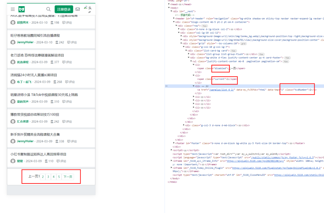
Task: Click the date 2024-03-09 beside 猪猪
Action: (x=34, y=161)
